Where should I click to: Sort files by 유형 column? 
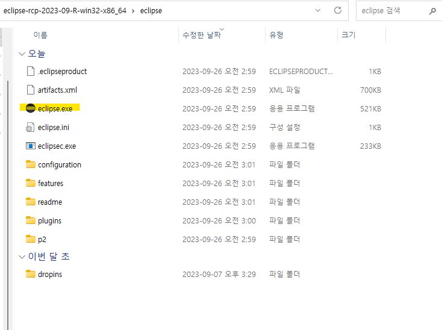(x=276, y=35)
